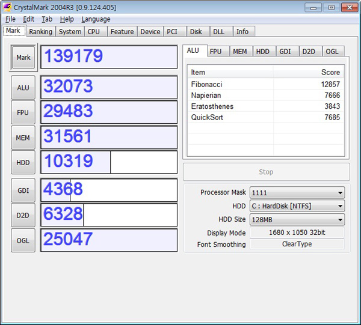Minimize the CrystalMark window
361x325 pixels.
pos(313,8)
